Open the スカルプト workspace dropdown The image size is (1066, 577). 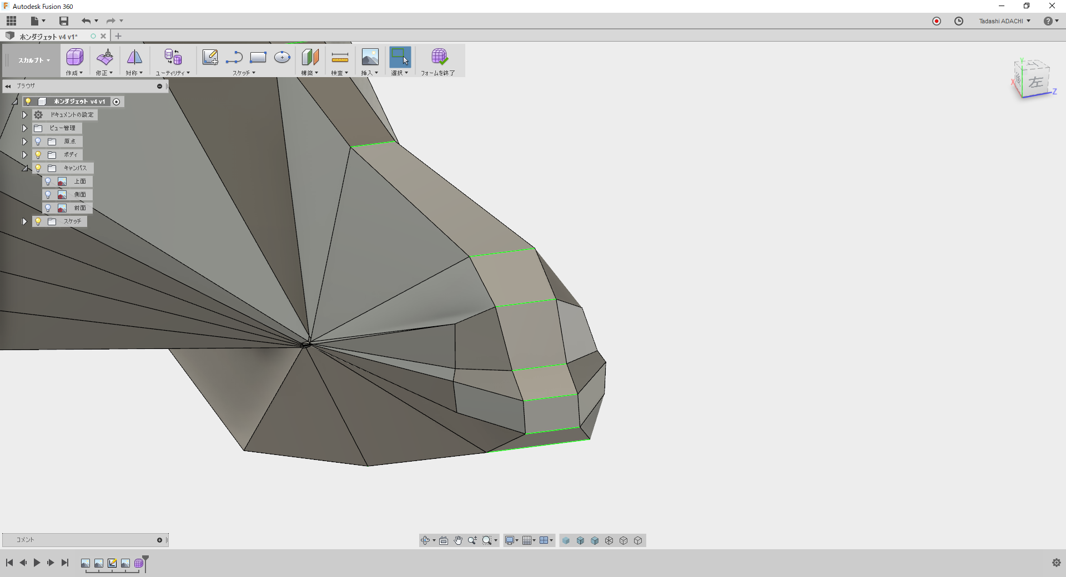(34, 60)
